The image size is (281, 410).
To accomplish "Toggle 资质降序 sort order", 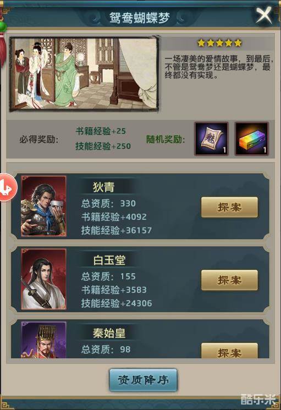I will click(x=143, y=380).
